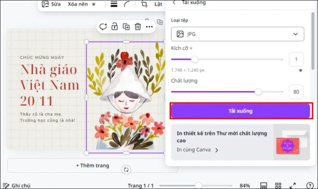
Task: Select the Nhà giáo Việt Nam heading text
Action: [50, 85]
